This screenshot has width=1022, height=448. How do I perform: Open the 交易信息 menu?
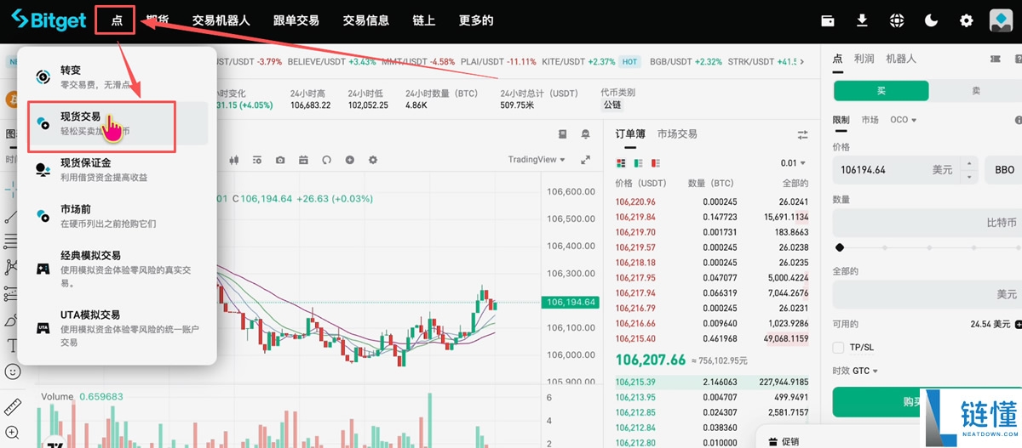coord(365,20)
